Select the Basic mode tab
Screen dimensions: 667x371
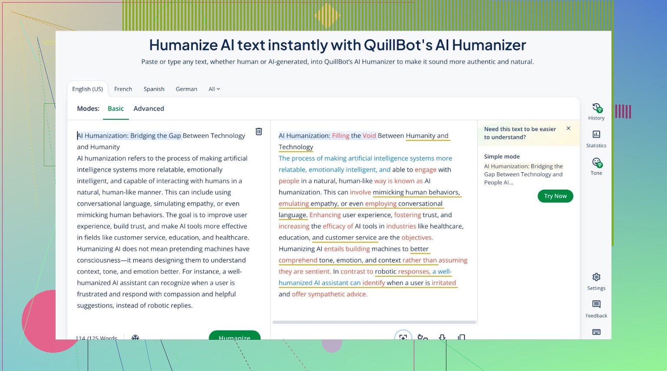click(116, 108)
